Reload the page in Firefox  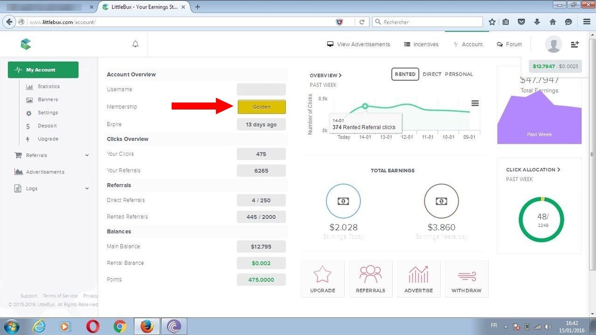[362, 22]
